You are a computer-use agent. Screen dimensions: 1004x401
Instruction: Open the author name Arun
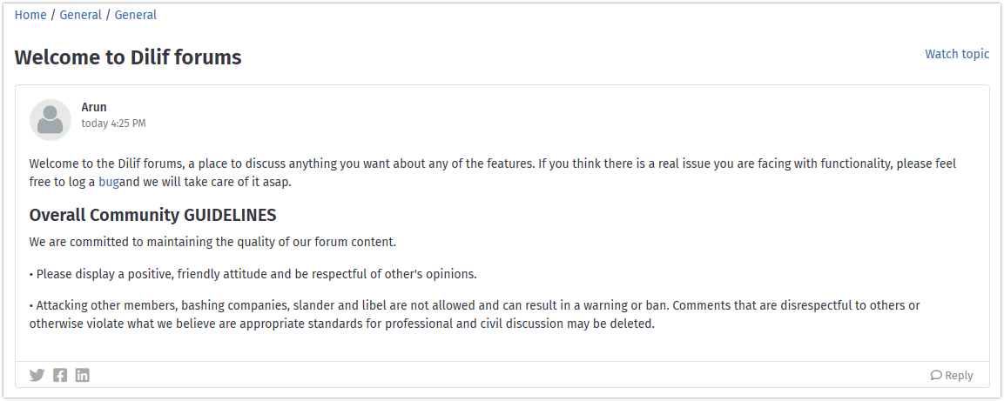coord(94,107)
